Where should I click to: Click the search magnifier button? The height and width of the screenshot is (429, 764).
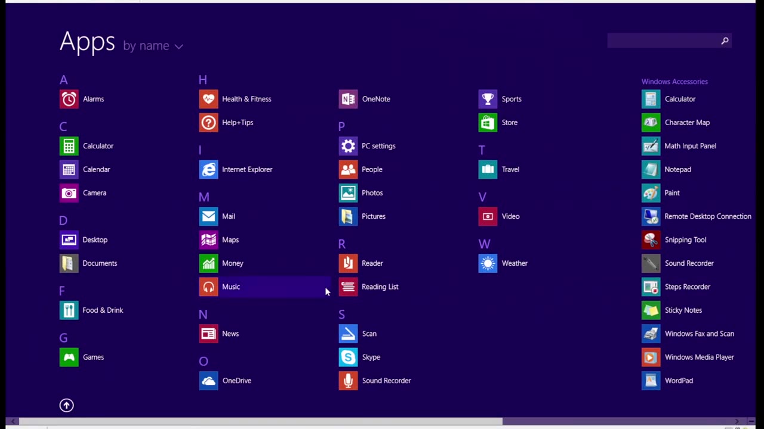point(725,41)
